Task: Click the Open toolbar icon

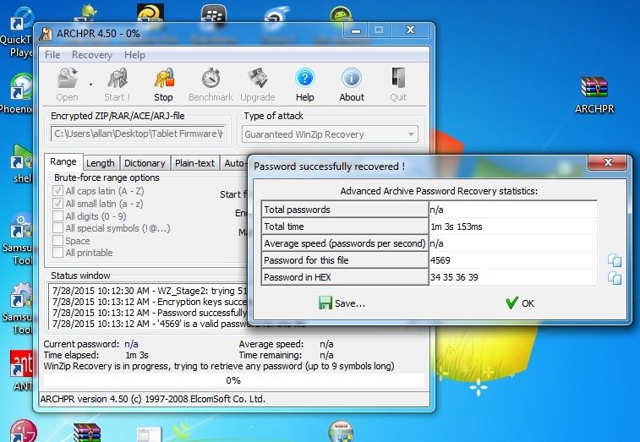Action: (x=68, y=84)
